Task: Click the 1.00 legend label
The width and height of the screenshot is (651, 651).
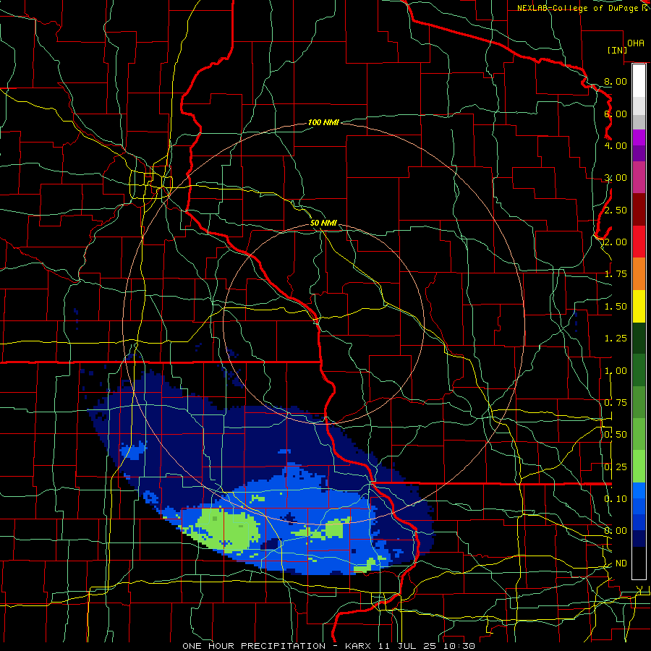Action: (x=616, y=371)
